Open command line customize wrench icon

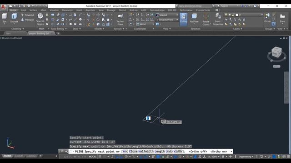click(66, 152)
